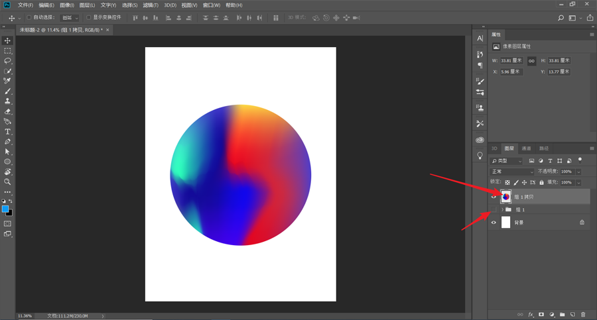
Task: Click the link width and height icon
Action: [531, 60]
